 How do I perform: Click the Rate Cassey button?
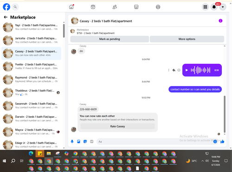[117, 126]
